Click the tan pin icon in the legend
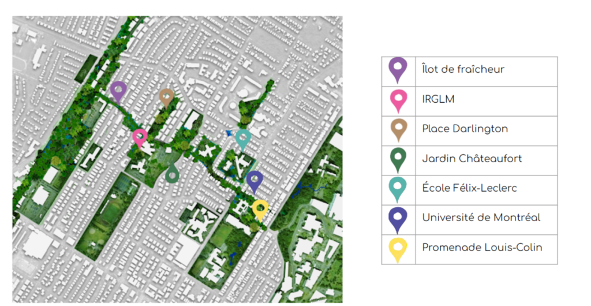591x306 pixels. tap(398, 129)
